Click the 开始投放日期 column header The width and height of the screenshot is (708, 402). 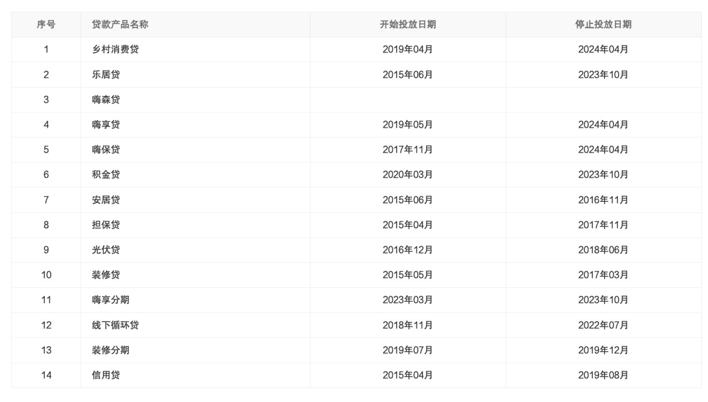(408, 25)
